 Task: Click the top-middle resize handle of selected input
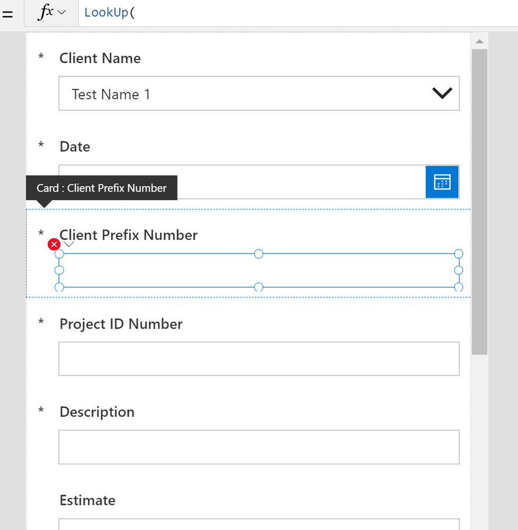click(258, 254)
